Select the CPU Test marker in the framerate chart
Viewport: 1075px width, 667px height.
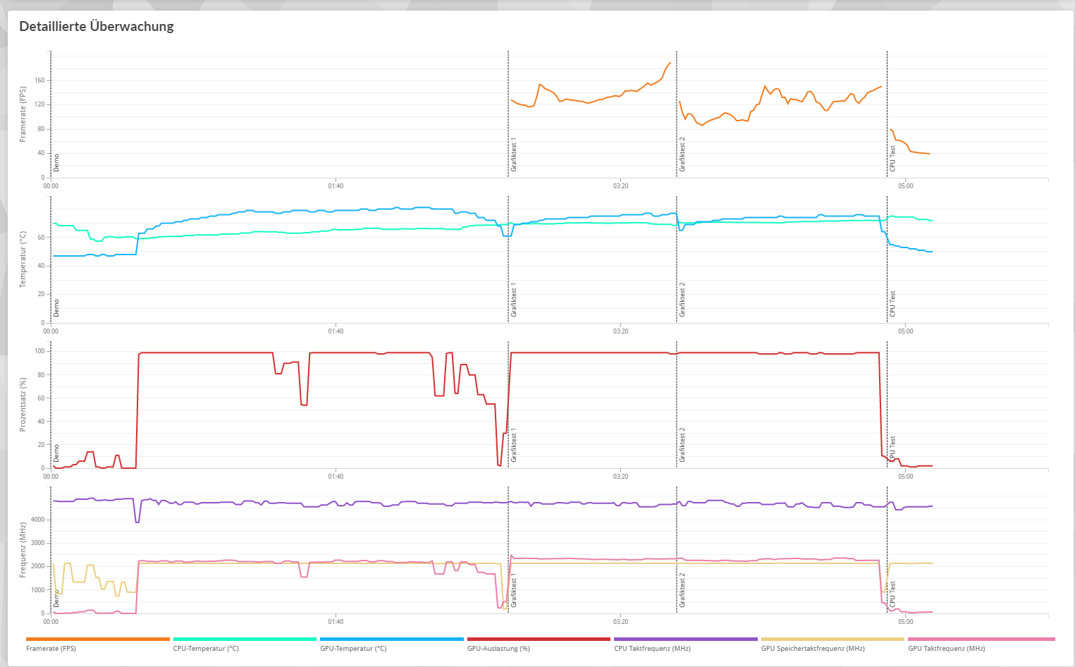coord(892,159)
